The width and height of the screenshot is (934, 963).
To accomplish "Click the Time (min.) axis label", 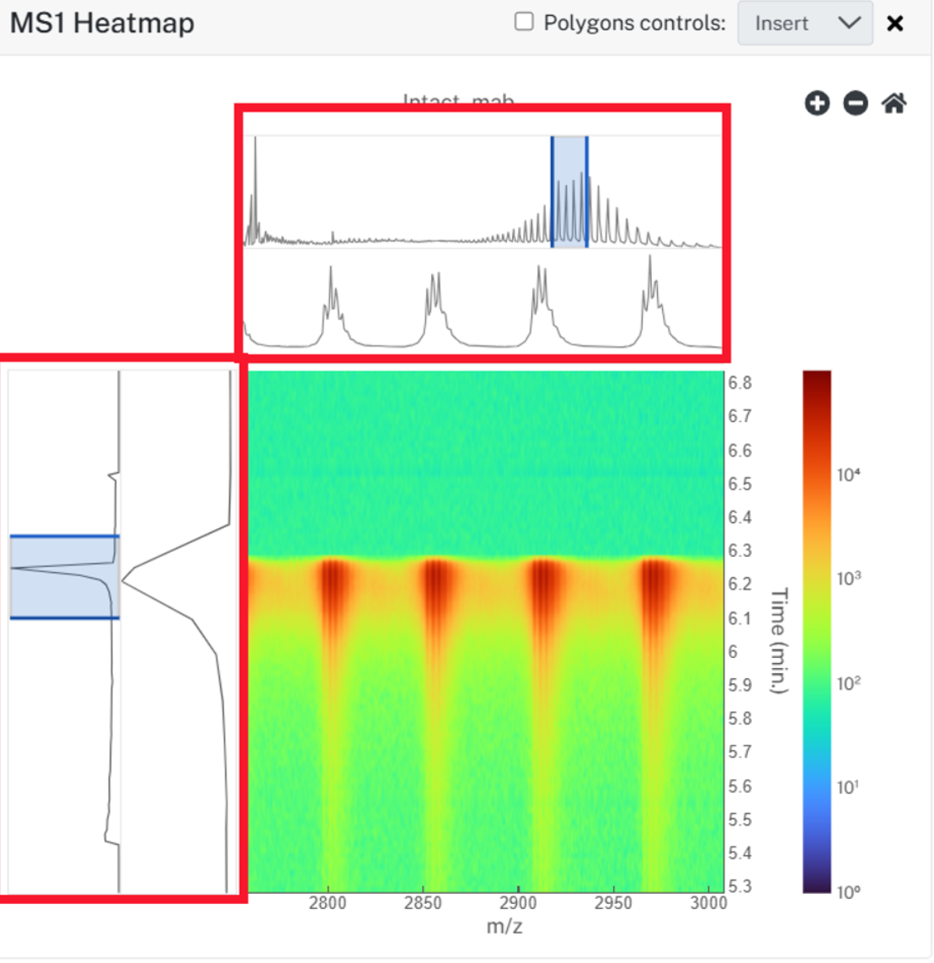I will tap(779, 640).
